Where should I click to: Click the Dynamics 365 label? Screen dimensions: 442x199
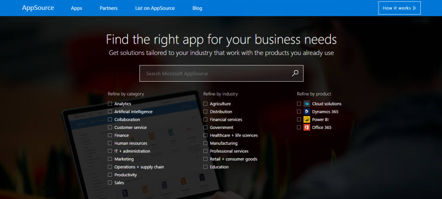coord(325,111)
